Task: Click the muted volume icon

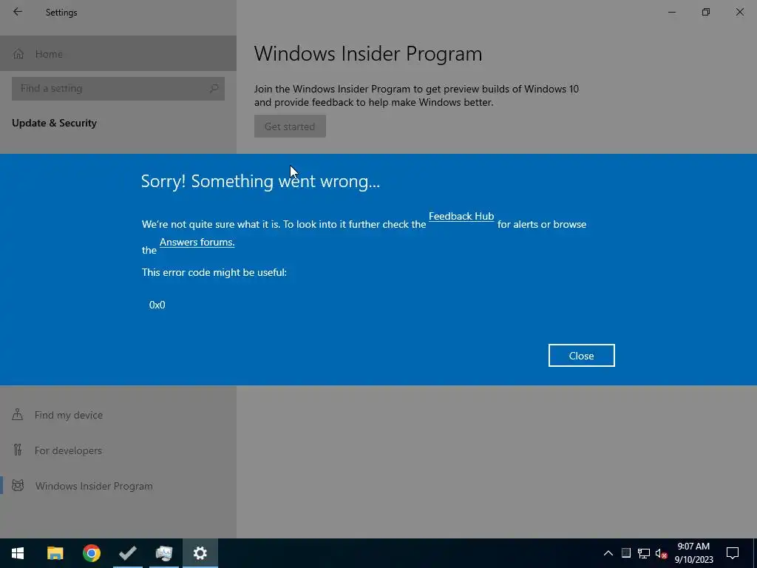Action: click(661, 553)
